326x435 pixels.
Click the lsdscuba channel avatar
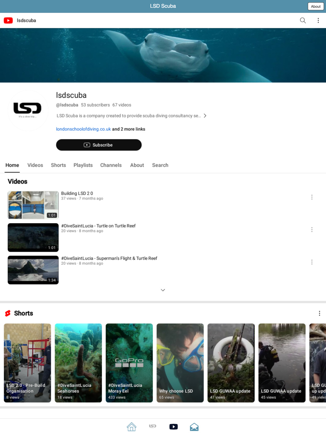click(x=28, y=111)
